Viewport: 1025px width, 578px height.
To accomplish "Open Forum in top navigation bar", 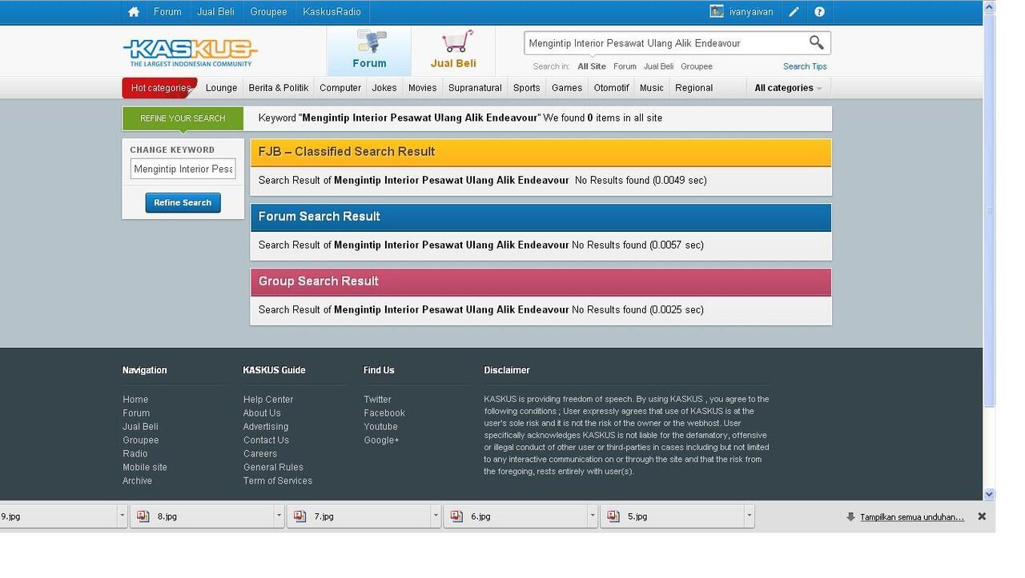I will click(x=167, y=12).
